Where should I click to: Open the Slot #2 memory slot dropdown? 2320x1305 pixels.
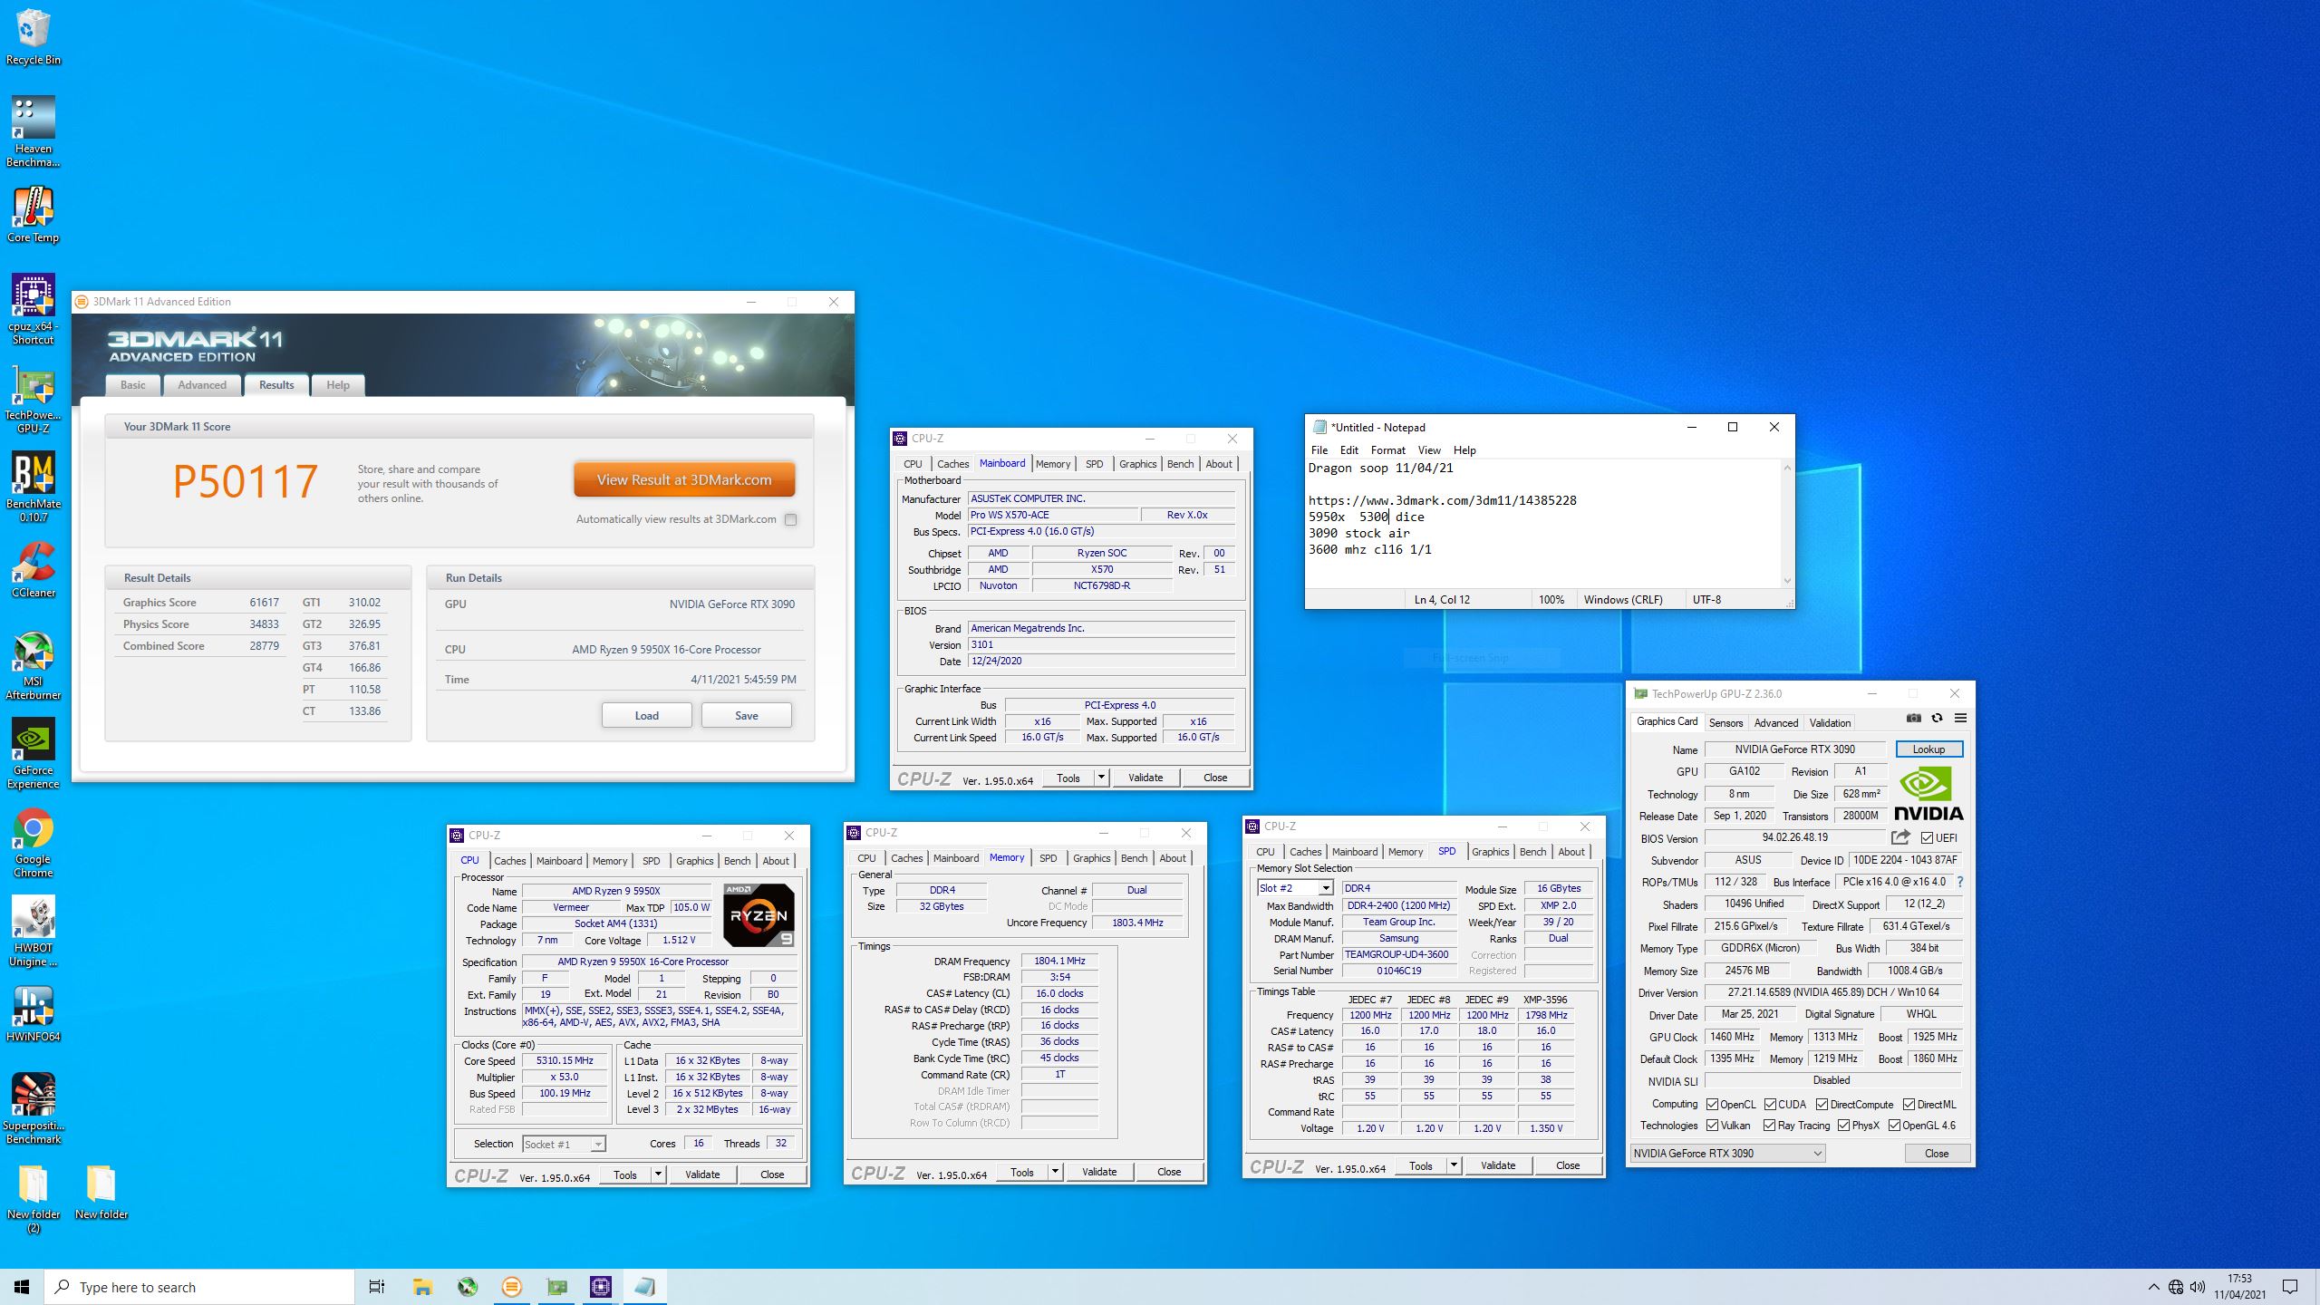click(1294, 888)
